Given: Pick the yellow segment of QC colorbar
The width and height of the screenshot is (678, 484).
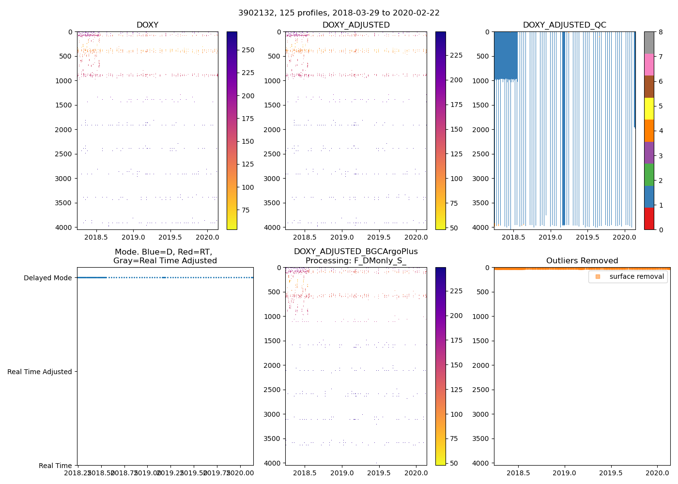Looking at the screenshot, I should 649,108.
